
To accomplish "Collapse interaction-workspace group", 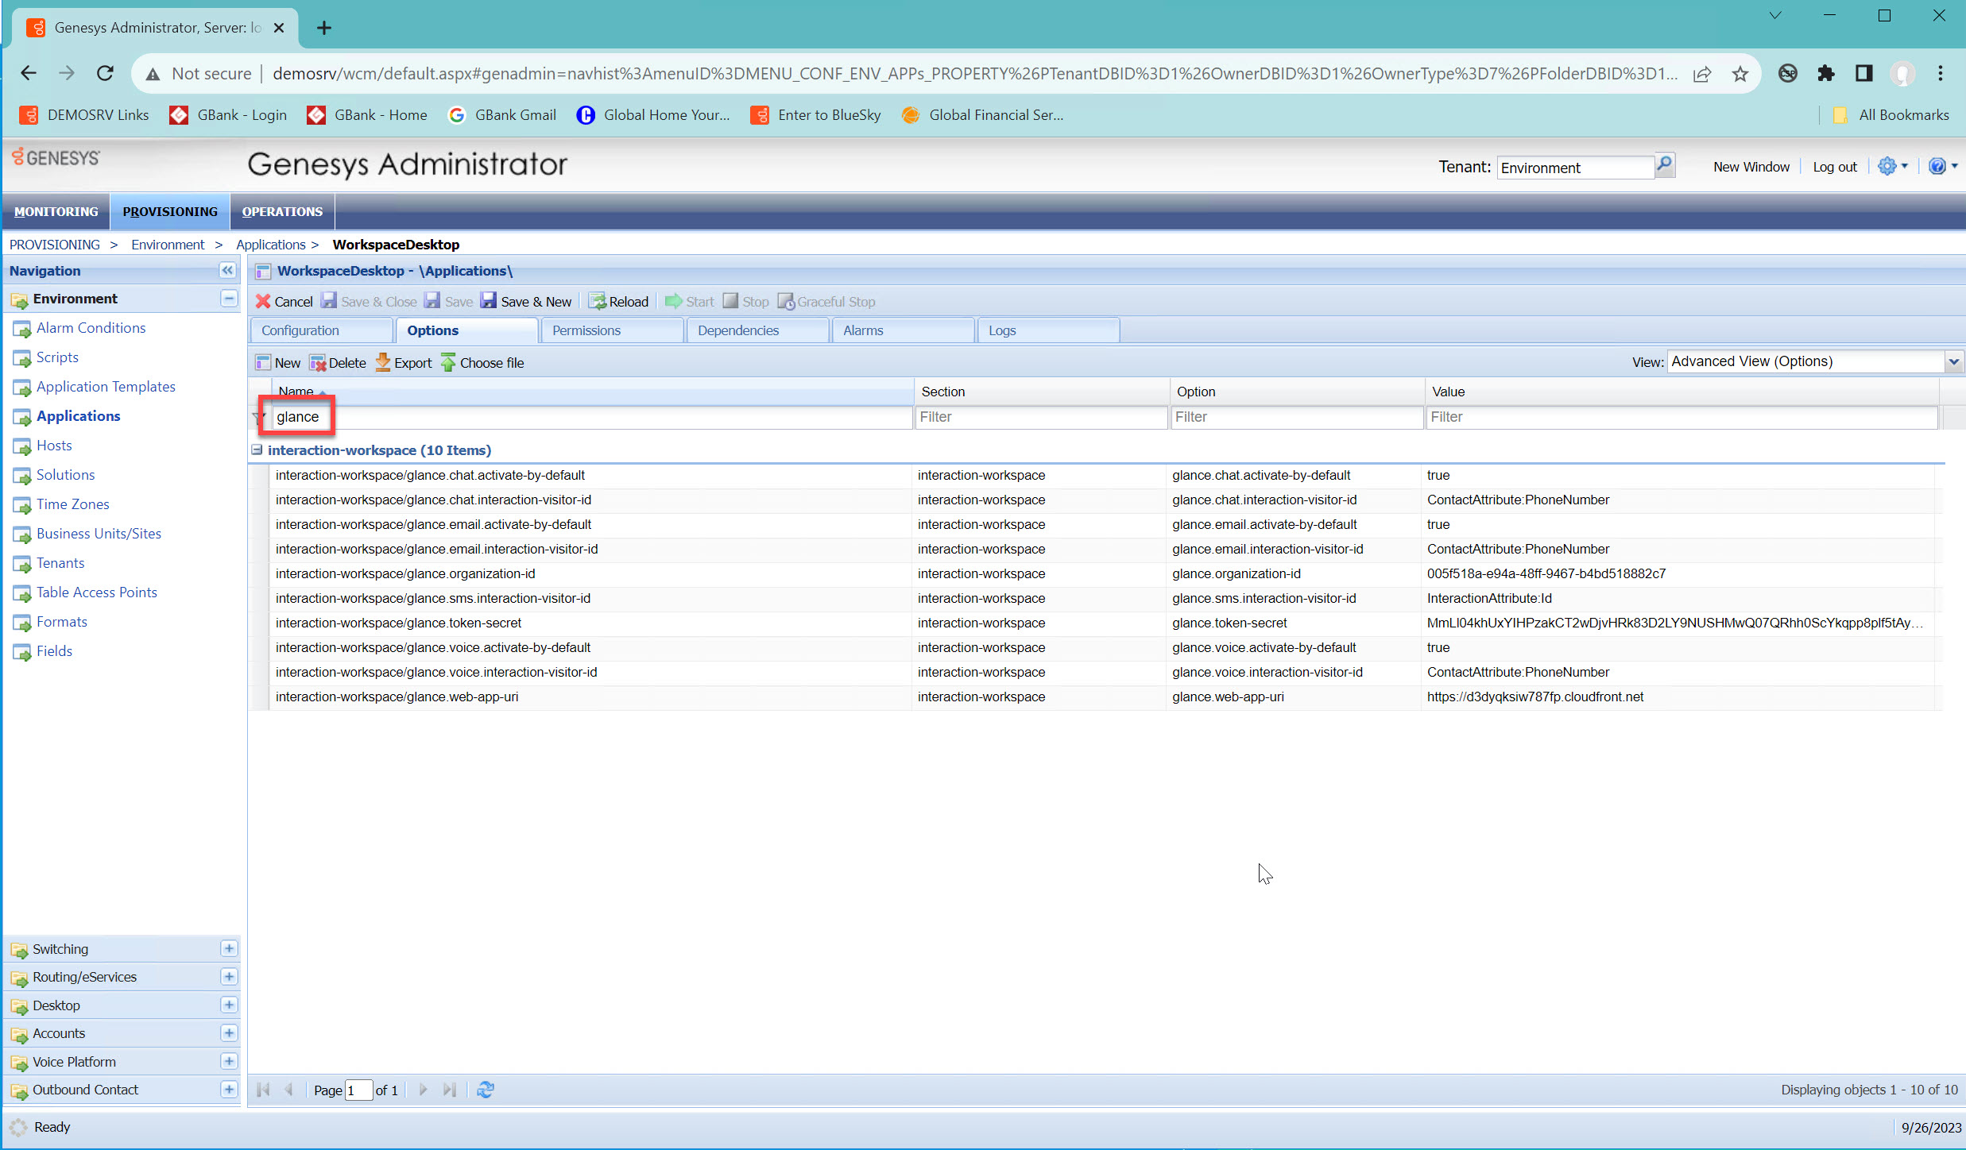I will pos(257,450).
